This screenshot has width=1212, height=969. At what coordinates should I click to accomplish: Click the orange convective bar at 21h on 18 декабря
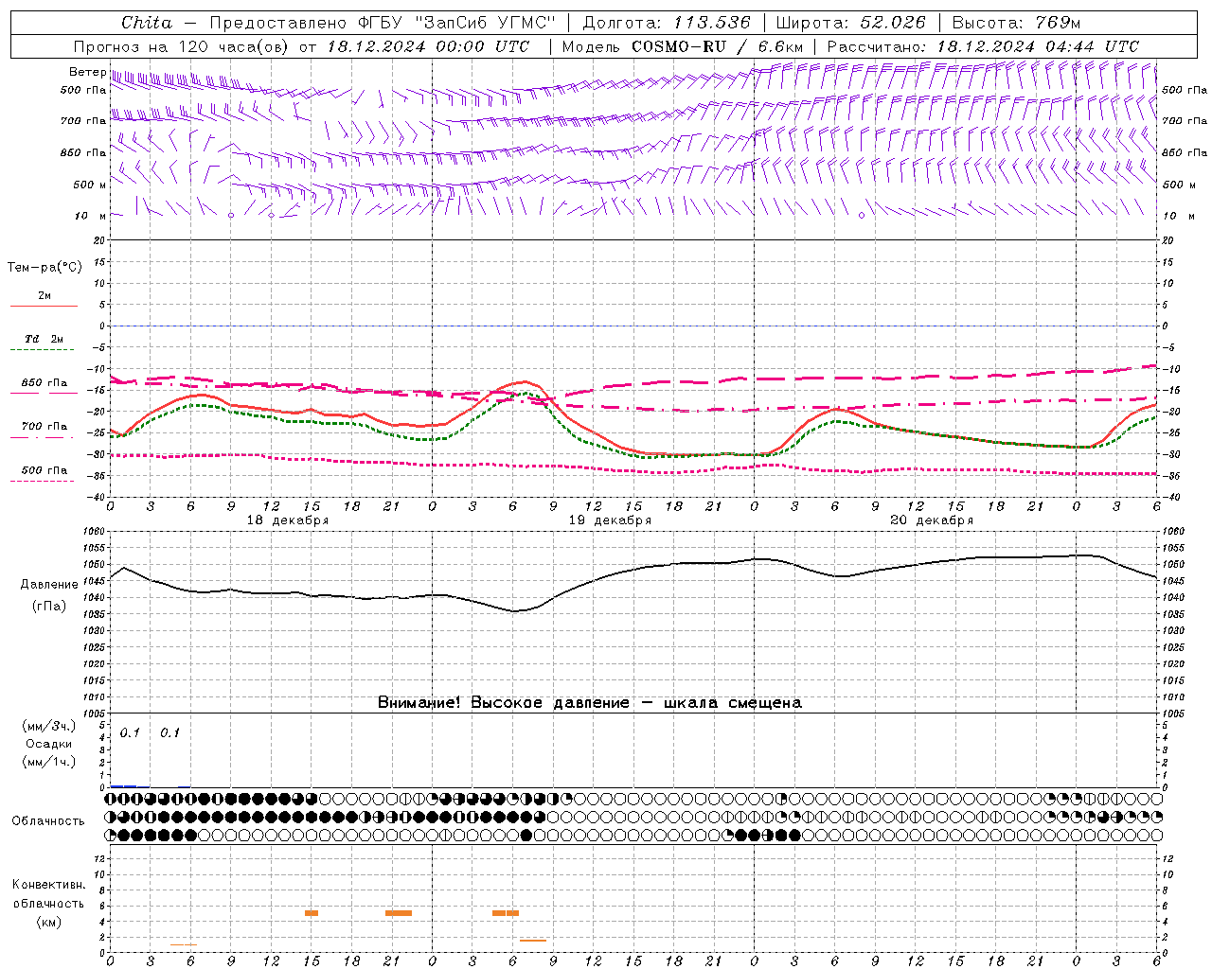point(399,913)
